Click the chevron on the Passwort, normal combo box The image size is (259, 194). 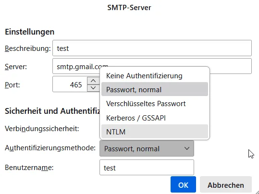pyautogui.click(x=187, y=148)
